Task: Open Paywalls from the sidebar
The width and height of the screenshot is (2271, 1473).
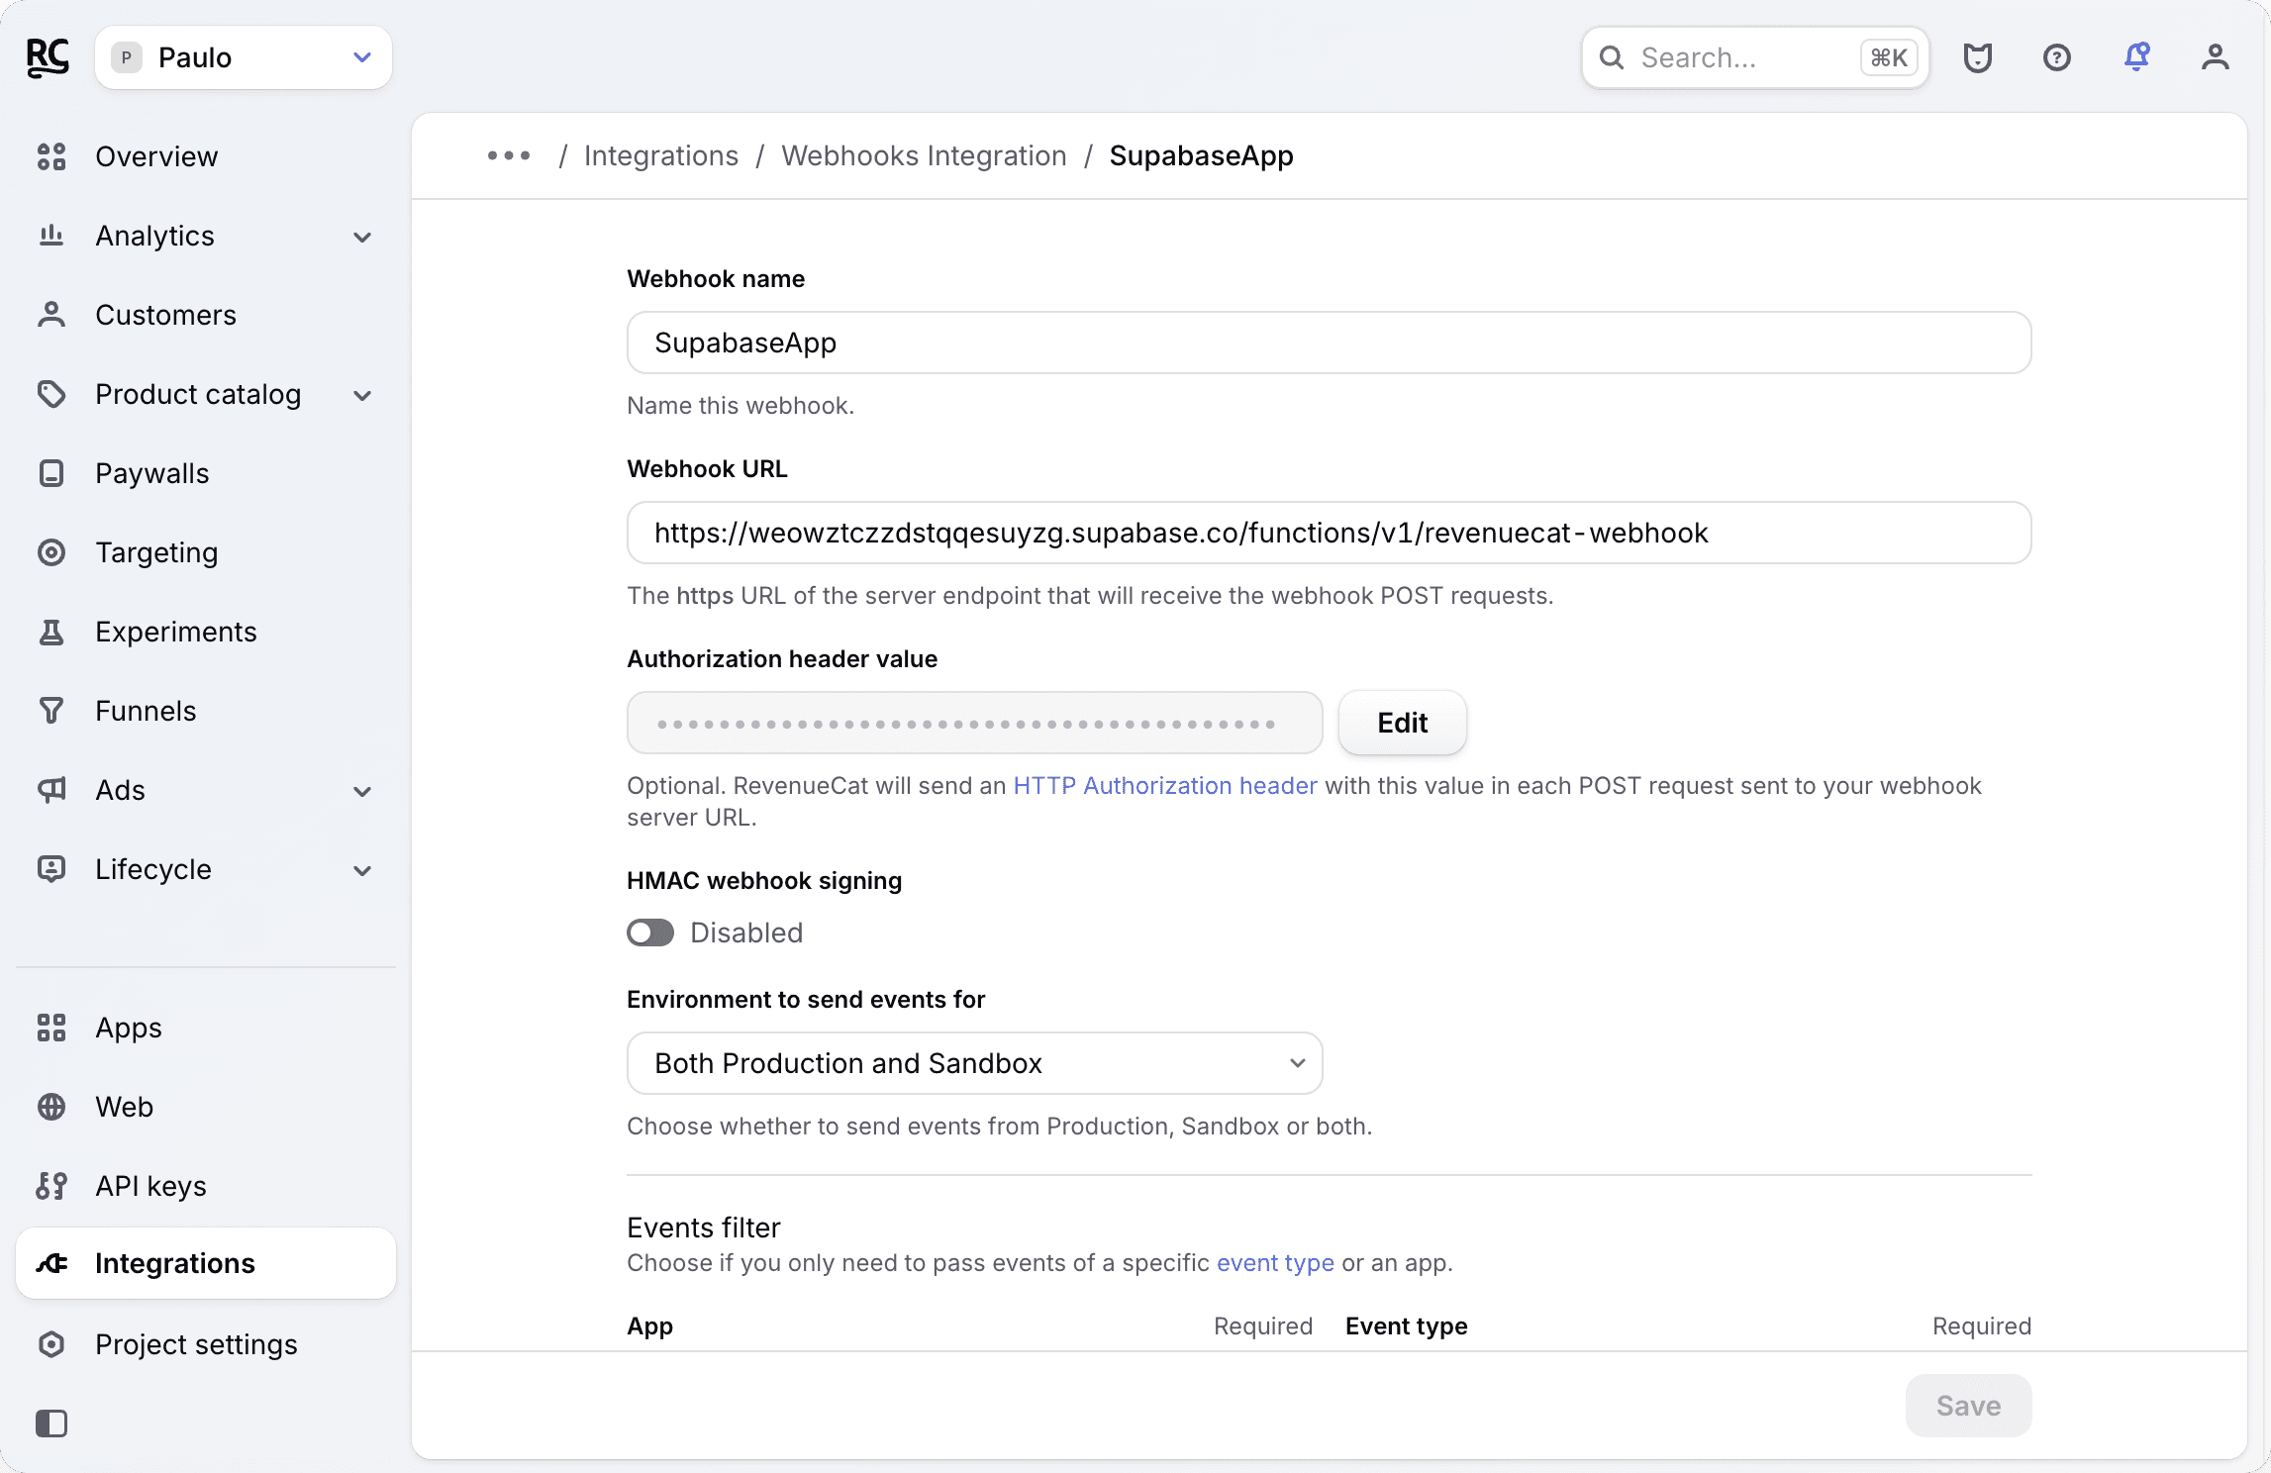Action: (206, 473)
